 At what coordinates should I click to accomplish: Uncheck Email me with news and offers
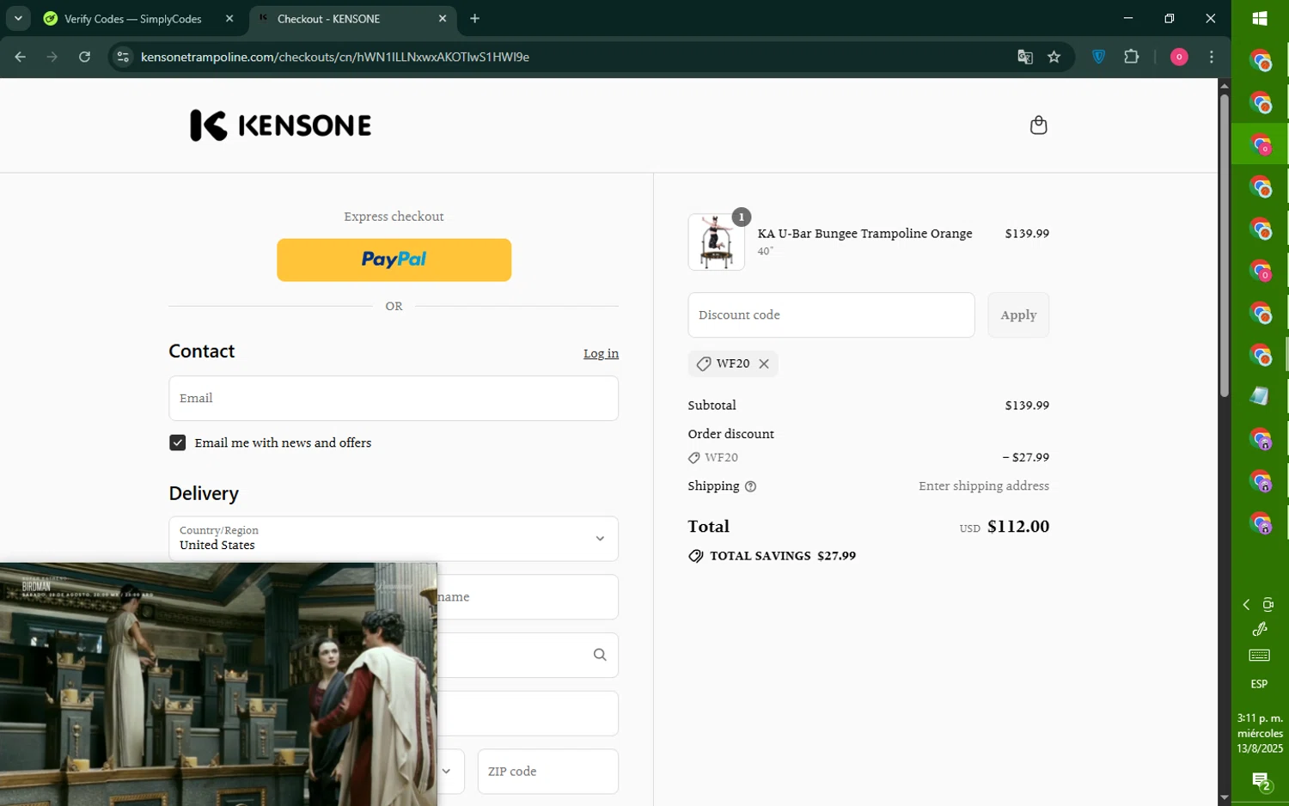coord(178,443)
